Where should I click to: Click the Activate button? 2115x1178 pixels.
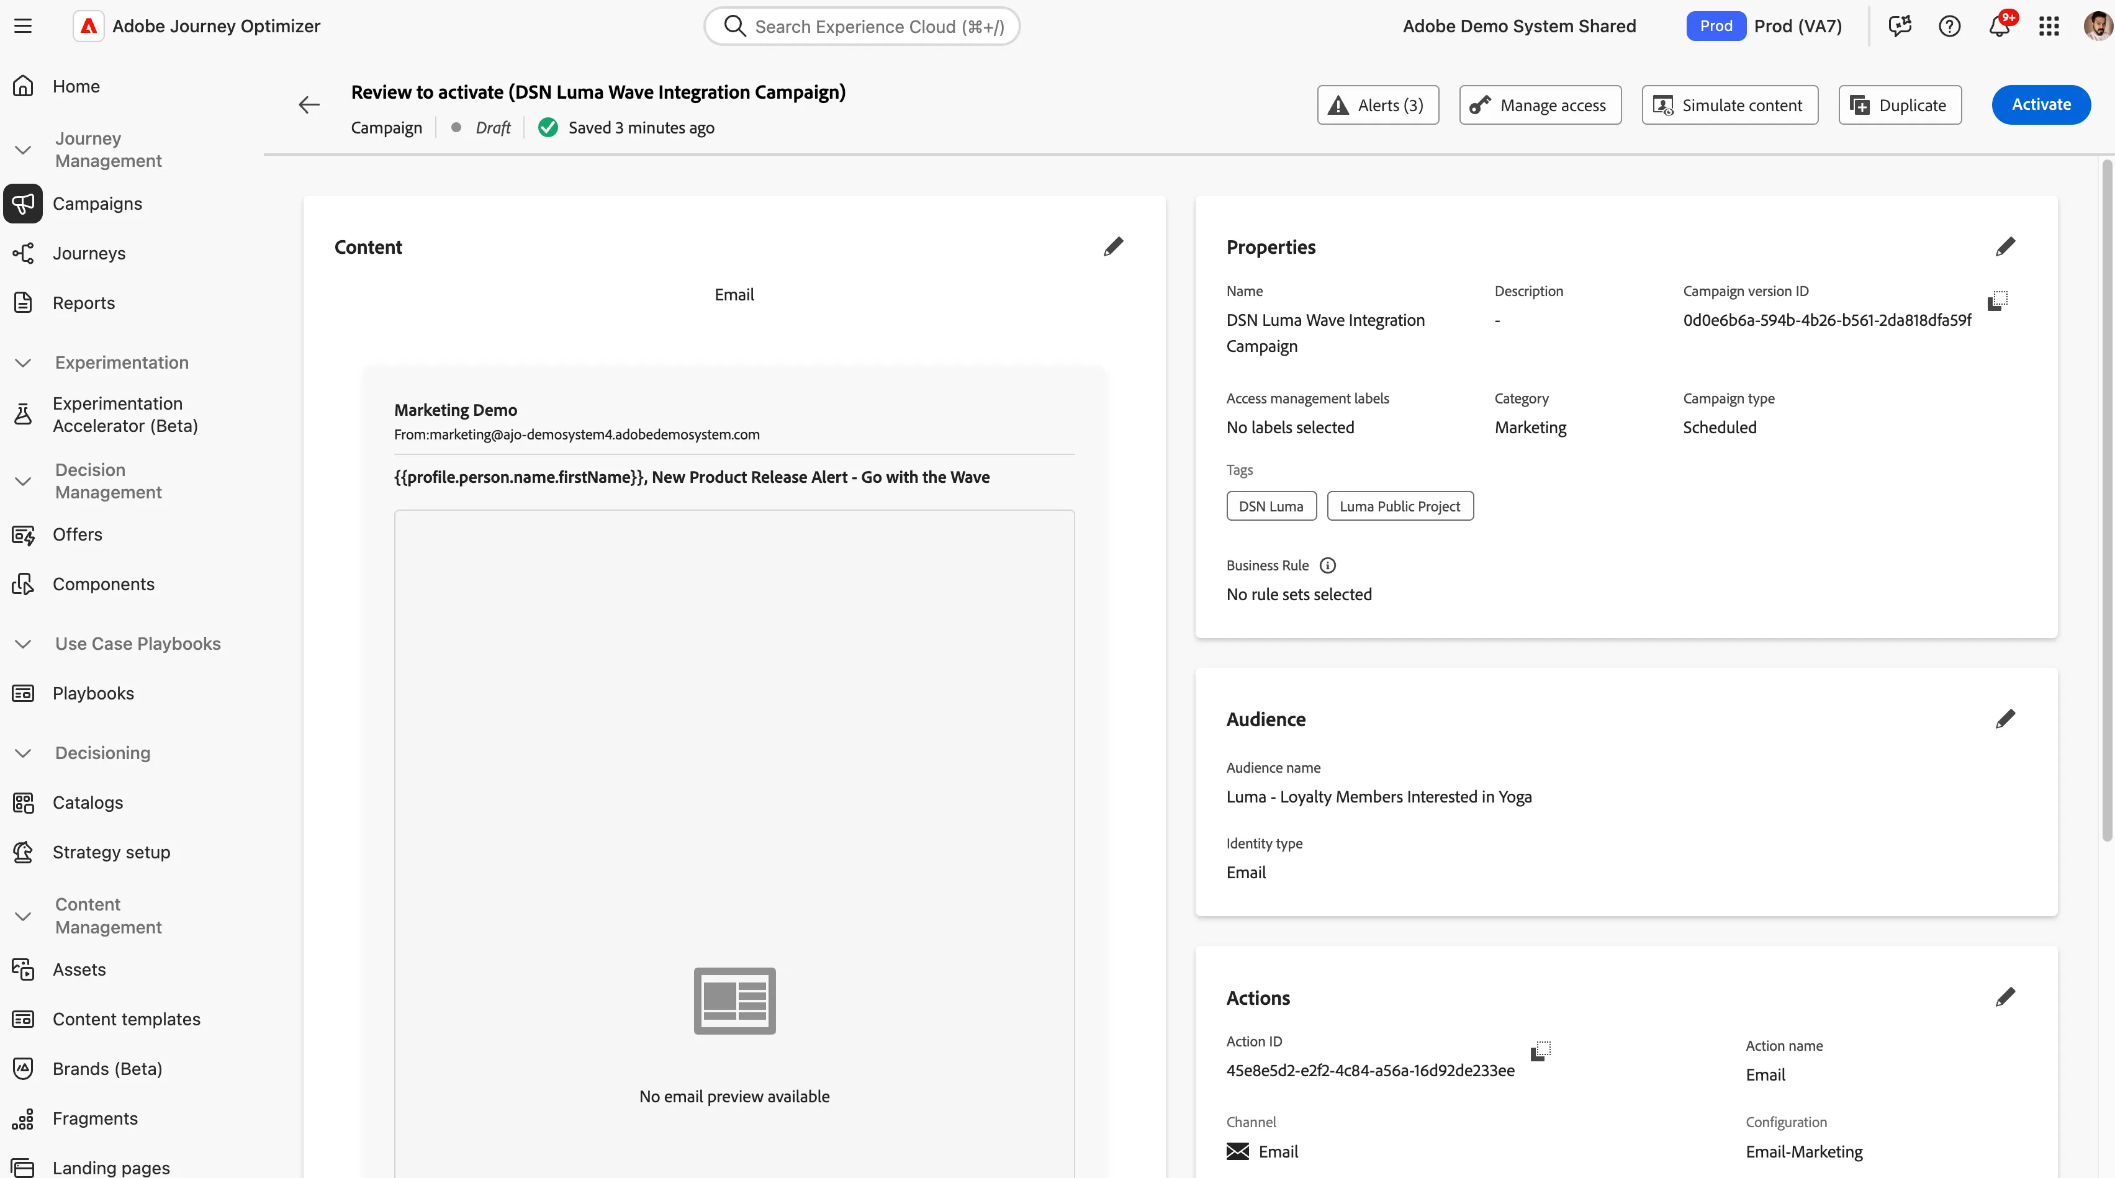pyautogui.click(x=2041, y=105)
